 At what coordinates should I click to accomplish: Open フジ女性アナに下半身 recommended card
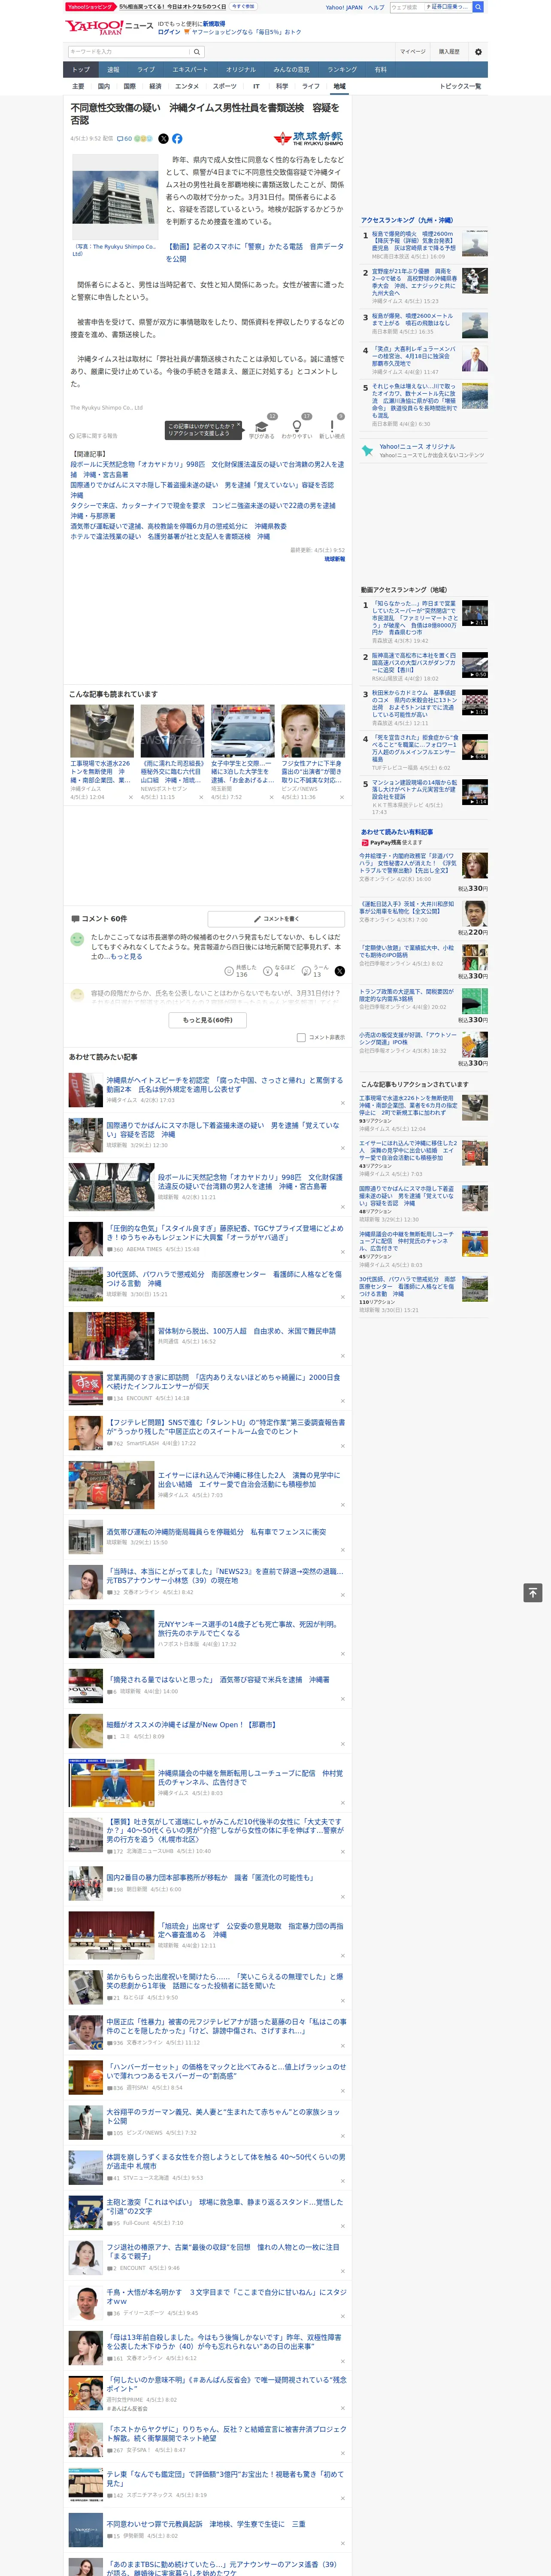coord(313,753)
